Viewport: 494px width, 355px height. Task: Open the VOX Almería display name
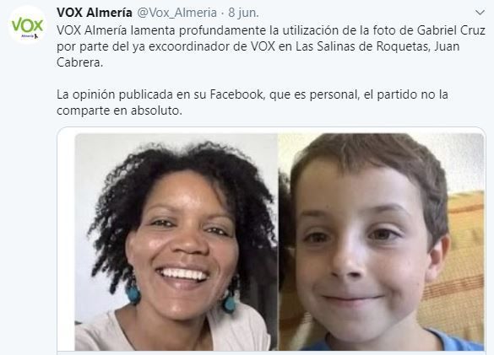pos(95,13)
